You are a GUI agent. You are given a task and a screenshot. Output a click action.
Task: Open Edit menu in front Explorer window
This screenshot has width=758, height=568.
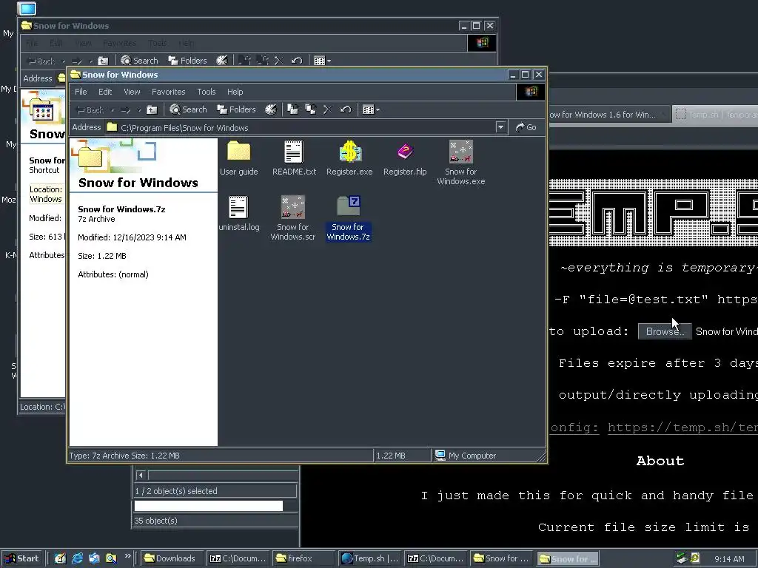[105, 92]
